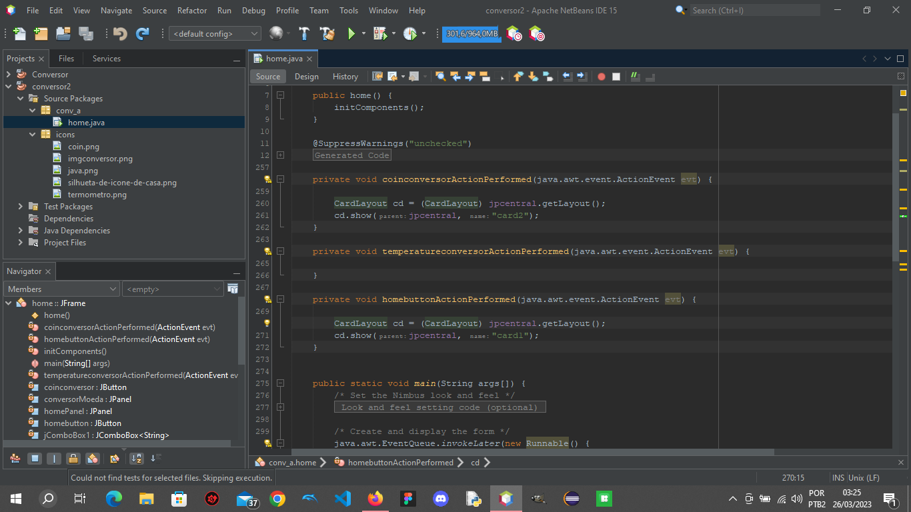Build project with hammer icon

pyautogui.click(x=304, y=33)
